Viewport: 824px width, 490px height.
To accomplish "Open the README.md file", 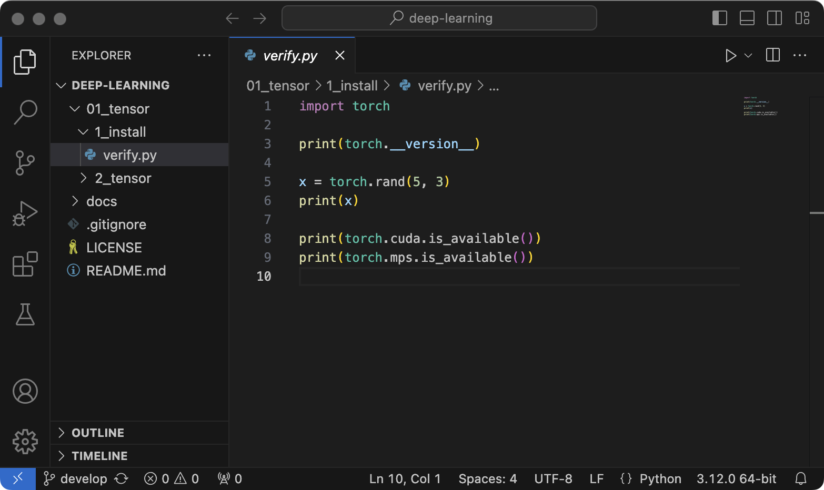I will pyautogui.click(x=139, y=271).
